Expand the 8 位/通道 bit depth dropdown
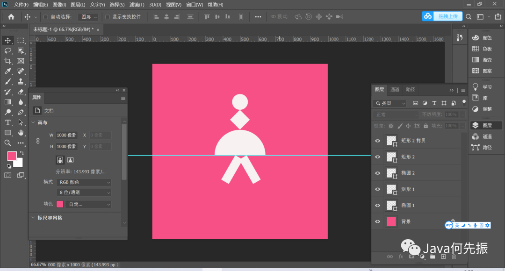The height and width of the screenshot is (271, 505). (x=84, y=193)
